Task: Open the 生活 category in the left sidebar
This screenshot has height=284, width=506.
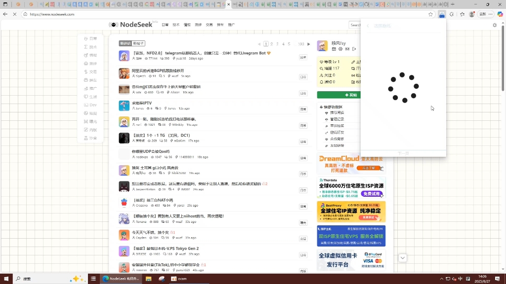Action: tap(91, 97)
